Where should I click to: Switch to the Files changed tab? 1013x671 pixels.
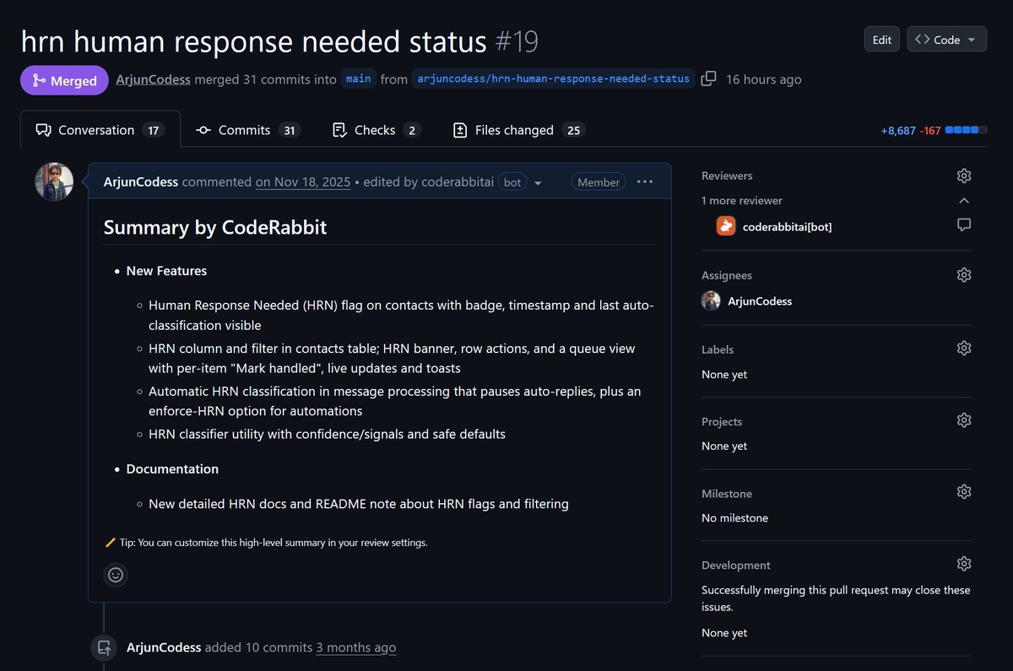point(519,130)
